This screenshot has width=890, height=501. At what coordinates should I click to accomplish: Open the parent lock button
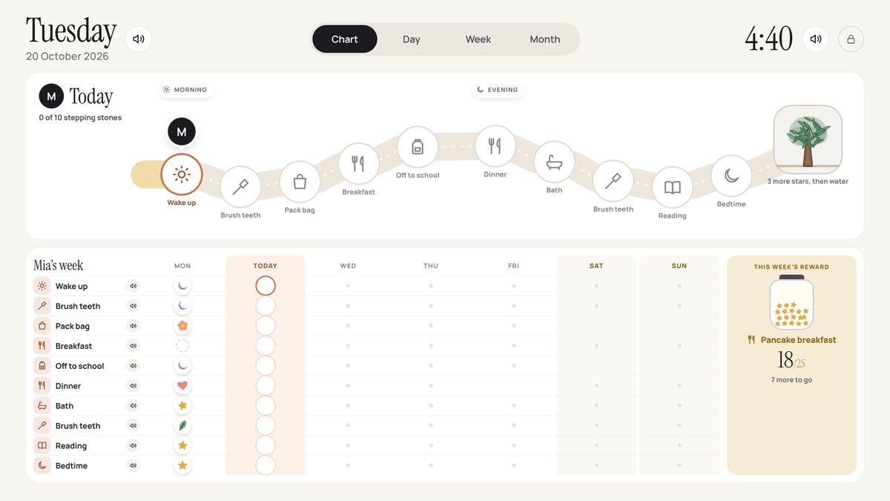tap(851, 39)
